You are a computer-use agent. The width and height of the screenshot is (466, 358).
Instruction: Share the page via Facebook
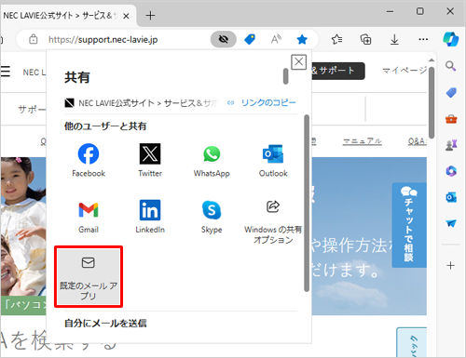89,160
